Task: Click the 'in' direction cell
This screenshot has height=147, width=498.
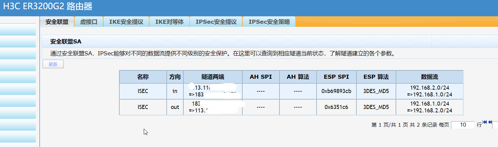Action: click(x=175, y=91)
